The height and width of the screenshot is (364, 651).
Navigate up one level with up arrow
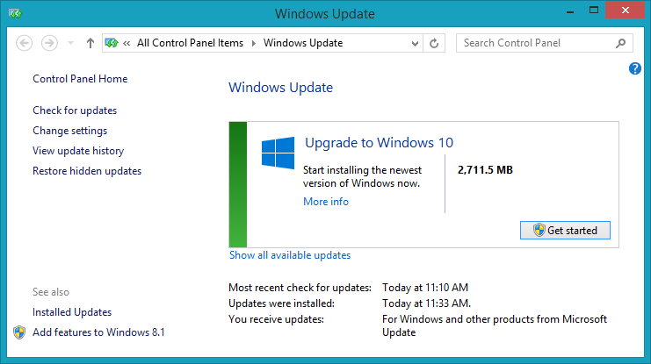coord(90,43)
